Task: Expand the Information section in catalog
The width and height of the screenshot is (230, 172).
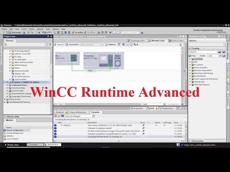Action: pyautogui.click(x=189, y=141)
